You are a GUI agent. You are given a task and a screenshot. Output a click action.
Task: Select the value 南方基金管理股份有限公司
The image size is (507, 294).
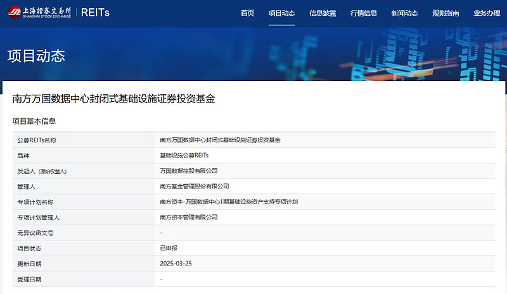195,187
